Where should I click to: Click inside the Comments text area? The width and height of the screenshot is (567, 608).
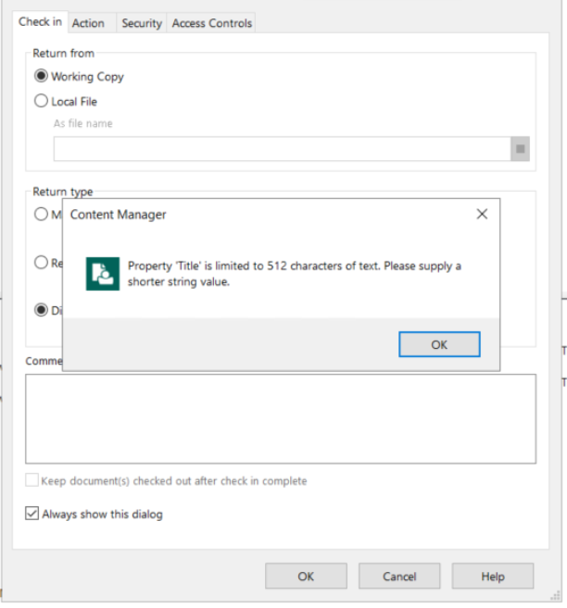(x=281, y=419)
